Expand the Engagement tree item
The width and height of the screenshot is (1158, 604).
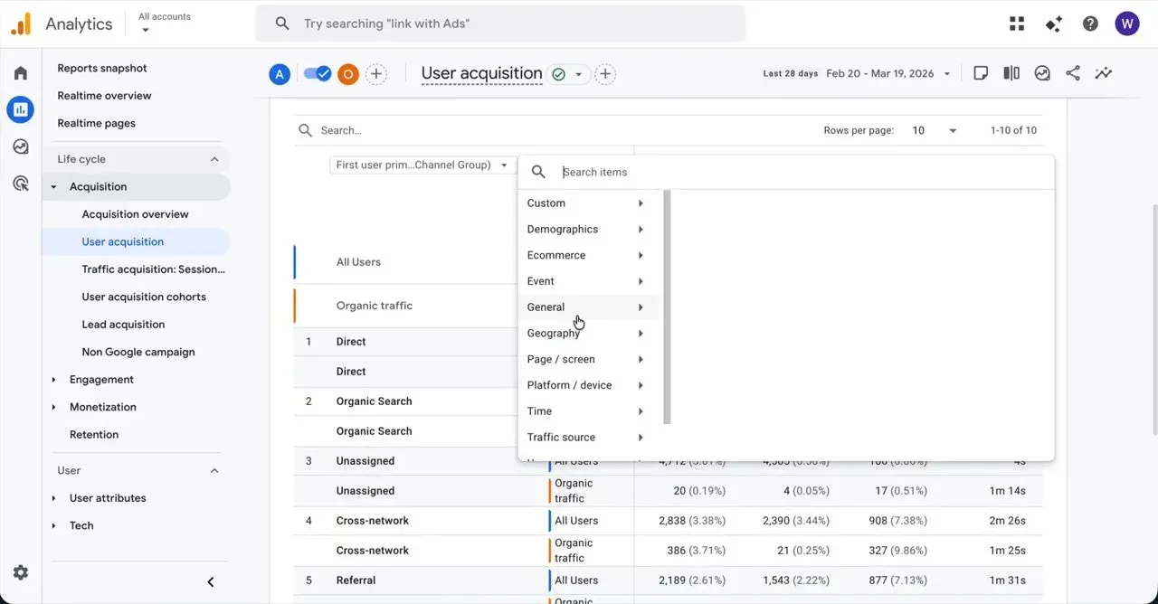53,380
